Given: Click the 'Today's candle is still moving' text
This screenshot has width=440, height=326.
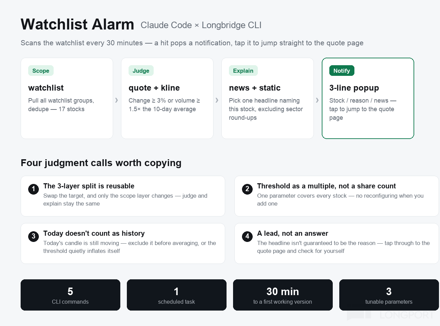Looking at the screenshot, I should tap(130, 247).
